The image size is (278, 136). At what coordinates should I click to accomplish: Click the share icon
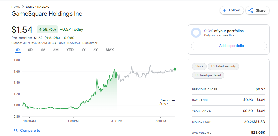[x=251, y=10]
